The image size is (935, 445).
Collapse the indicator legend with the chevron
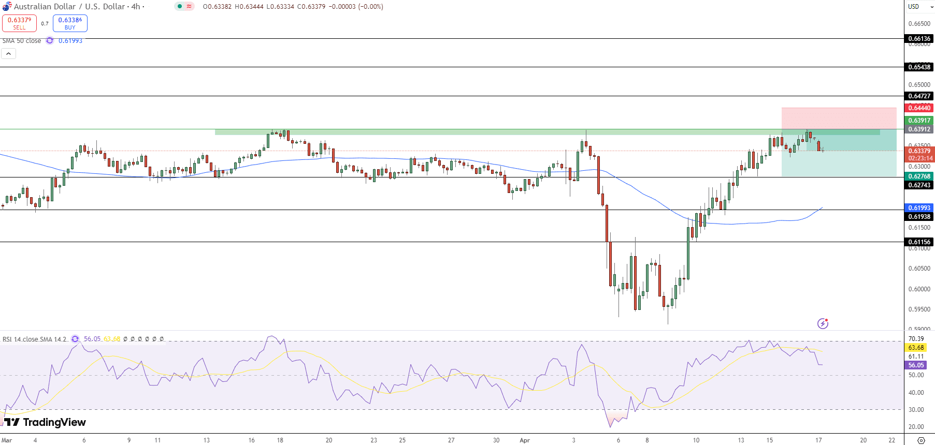click(8, 53)
